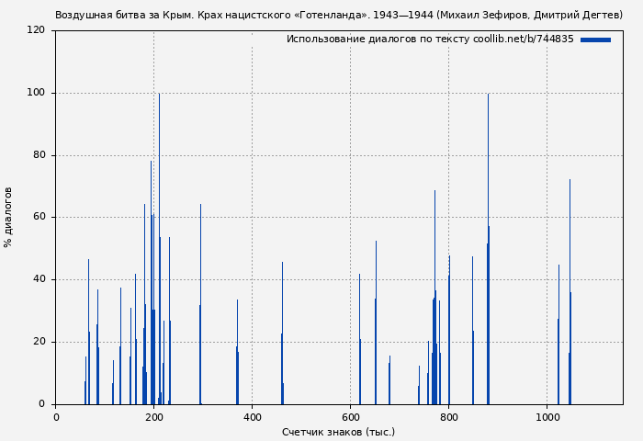Click the 100 tick label on the y-axis

(x=36, y=93)
